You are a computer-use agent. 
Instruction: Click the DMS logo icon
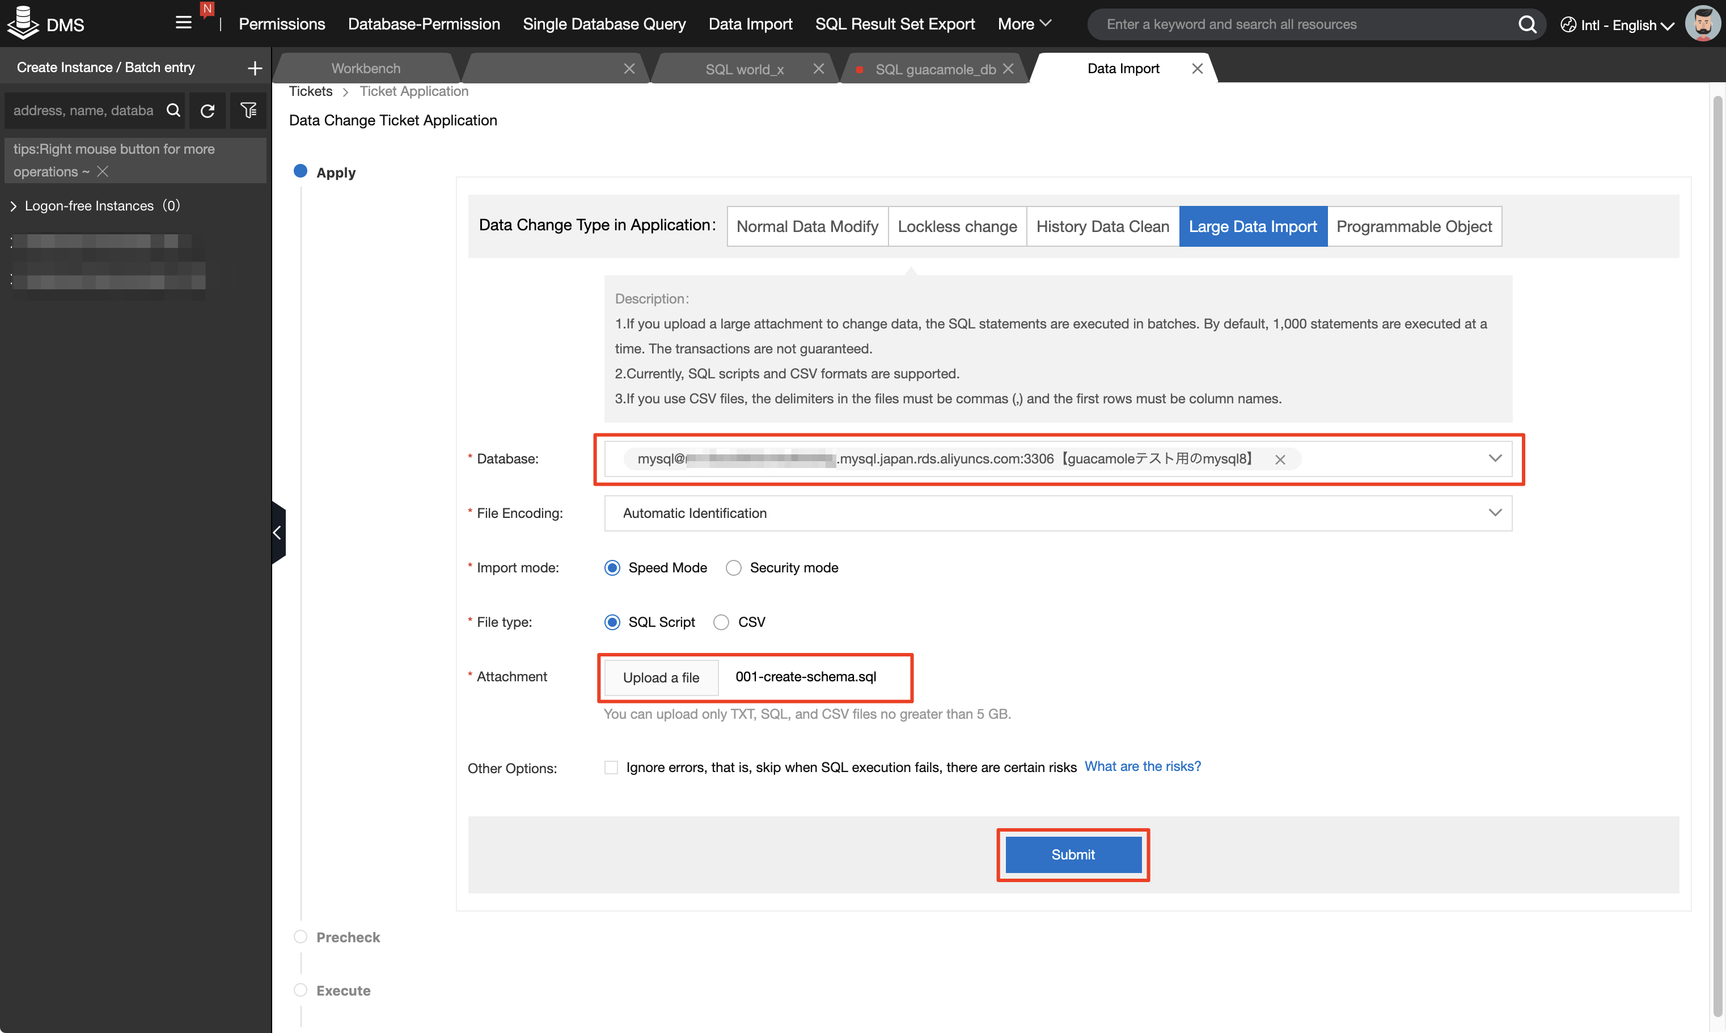(23, 24)
